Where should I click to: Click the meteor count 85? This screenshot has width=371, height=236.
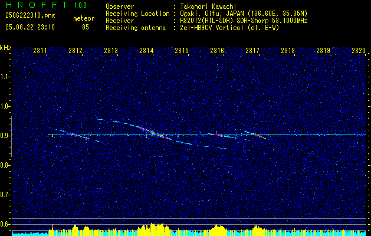[x=86, y=27]
